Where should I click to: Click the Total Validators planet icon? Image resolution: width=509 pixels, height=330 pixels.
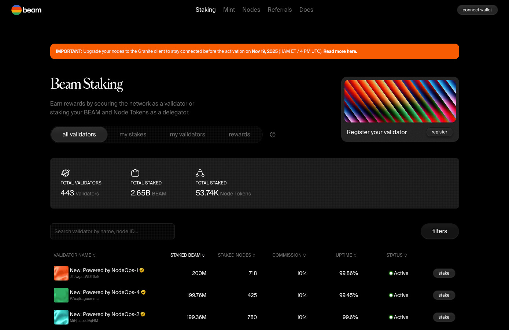point(65,173)
